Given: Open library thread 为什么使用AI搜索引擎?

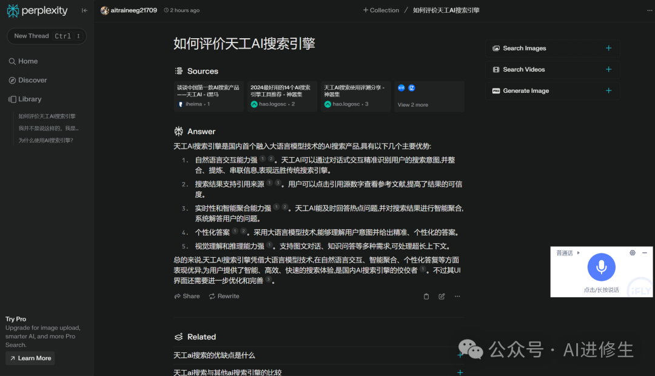Looking at the screenshot, I should [x=45, y=140].
